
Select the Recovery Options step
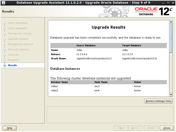tap(19, 49)
